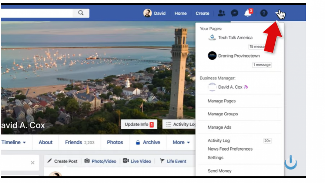Click the Quick Help question mark icon

coord(264,13)
